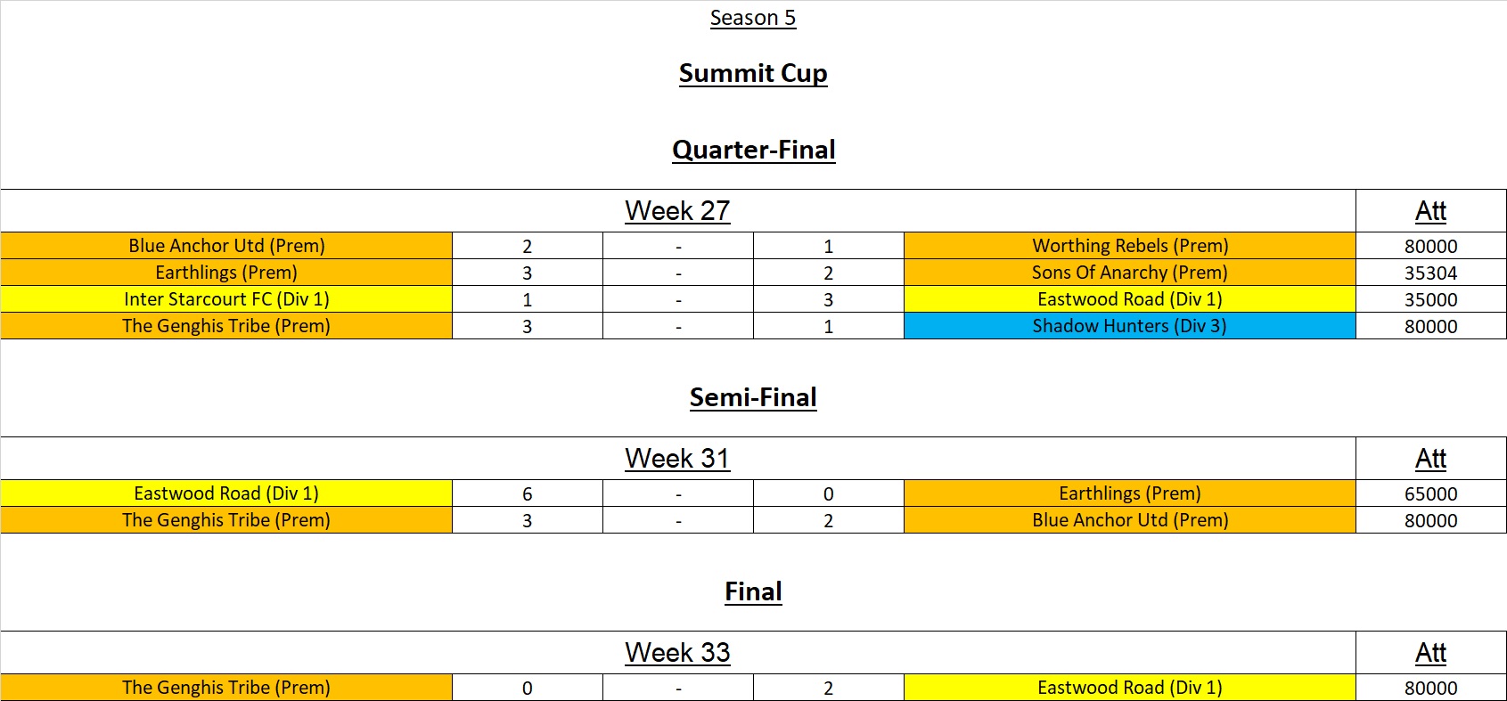Image resolution: width=1507 pixels, height=701 pixels.
Task: Select the 65000 attendance cell
Action: [x=1430, y=493]
